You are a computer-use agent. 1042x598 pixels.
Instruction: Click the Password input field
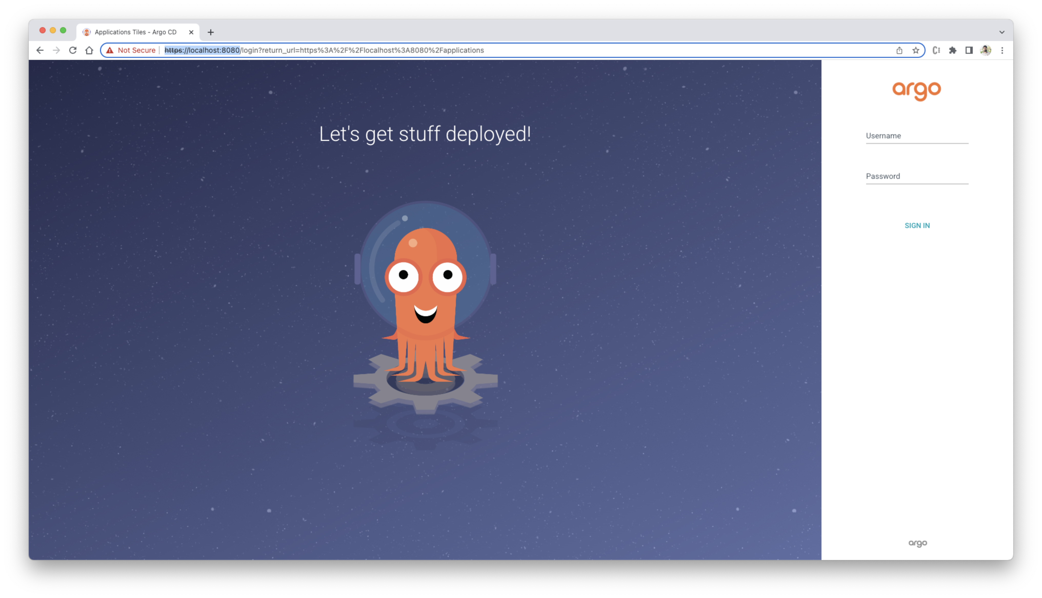click(x=917, y=176)
